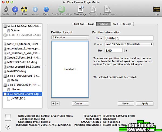162x132 pixels.
Task: Click the drive icon for 1 TB ST1000LM024
Action: pos(5,85)
